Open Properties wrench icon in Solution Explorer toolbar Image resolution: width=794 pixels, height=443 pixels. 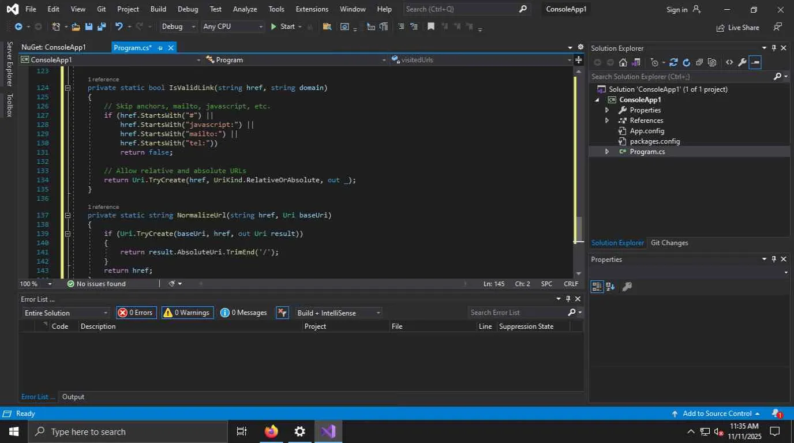742,62
